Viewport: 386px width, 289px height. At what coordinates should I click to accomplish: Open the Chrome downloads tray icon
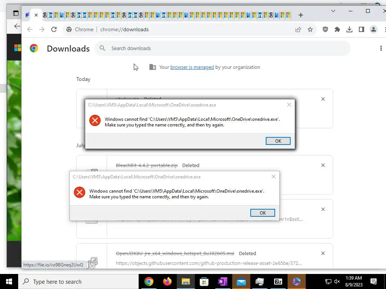coord(349,29)
